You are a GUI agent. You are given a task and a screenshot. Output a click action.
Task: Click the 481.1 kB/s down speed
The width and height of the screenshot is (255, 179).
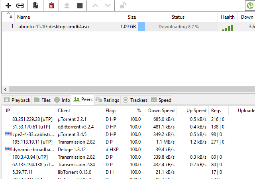coord(164,127)
